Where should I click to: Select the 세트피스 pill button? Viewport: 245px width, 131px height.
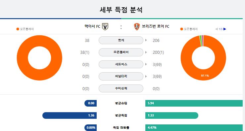tap(121, 64)
